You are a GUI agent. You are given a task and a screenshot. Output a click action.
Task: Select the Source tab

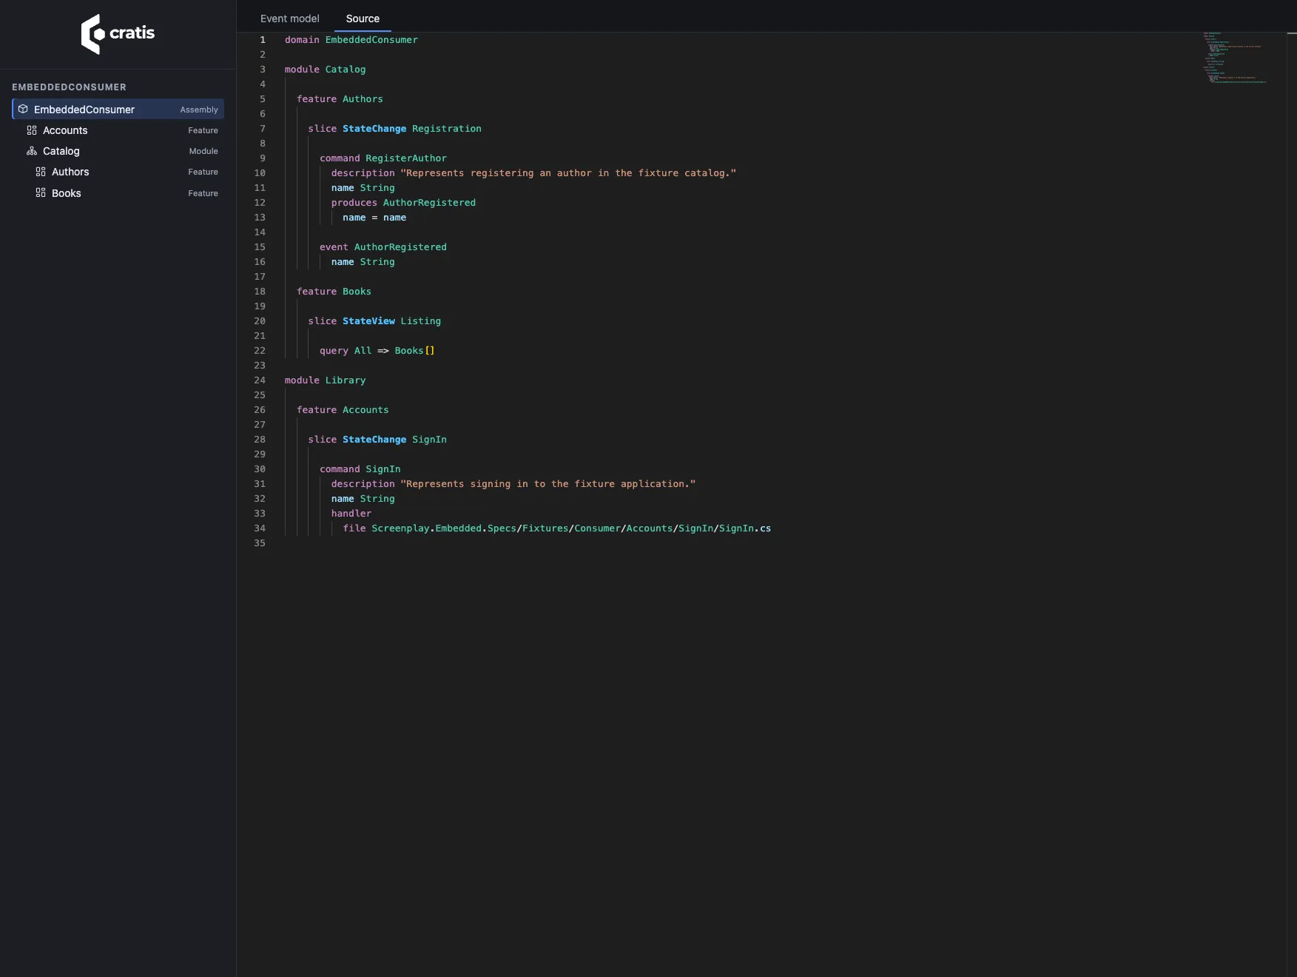363,19
